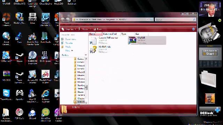Open the Team Fortress 2 desktop shortcut with the orange logo
The height and width of the screenshot is (125, 223).
point(6,19)
